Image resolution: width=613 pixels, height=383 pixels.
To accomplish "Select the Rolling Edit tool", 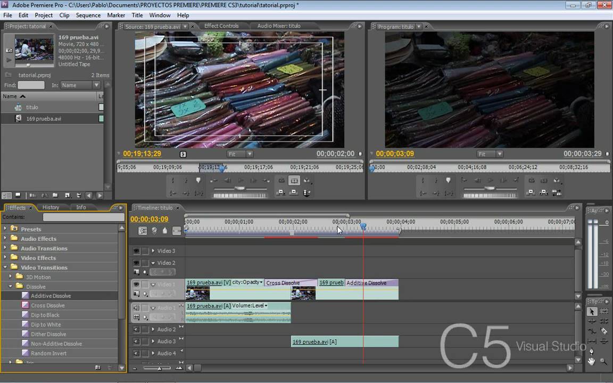I will click(604, 321).
